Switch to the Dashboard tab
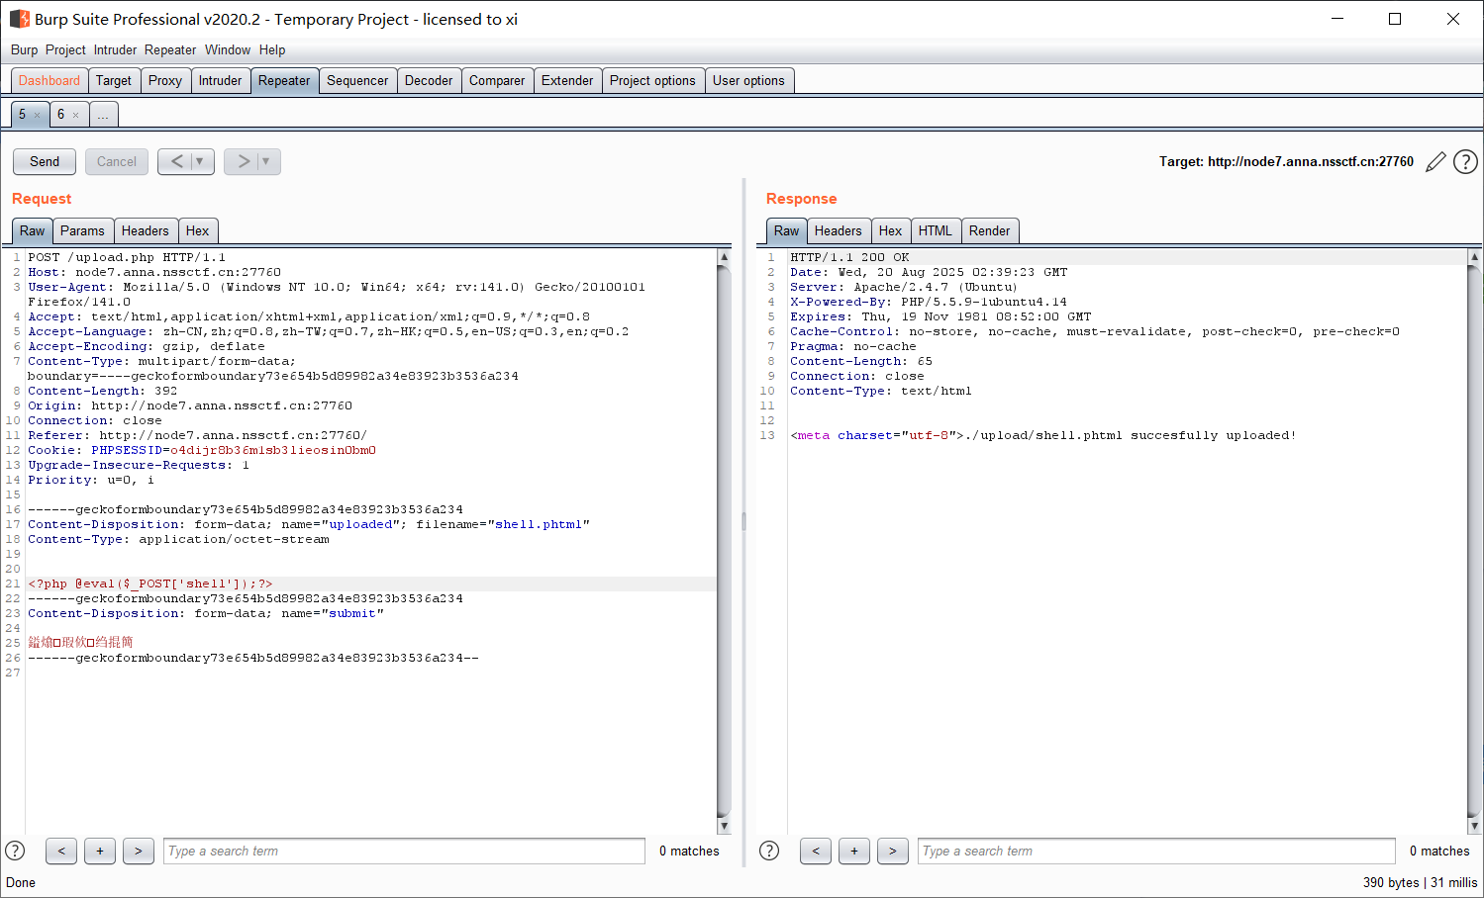The image size is (1484, 898). pyautogui.click(x=49, y=81)
